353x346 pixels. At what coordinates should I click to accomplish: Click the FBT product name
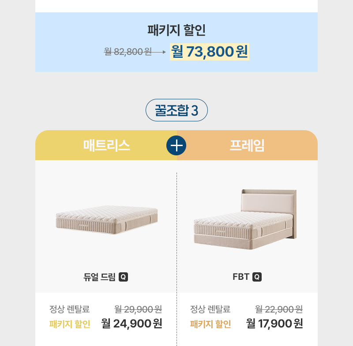pyautogui.click(x=241, y=277)
